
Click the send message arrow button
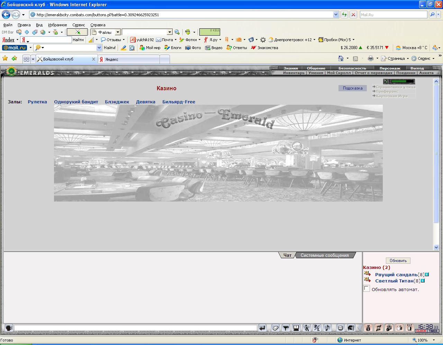(x=262, y=328)
